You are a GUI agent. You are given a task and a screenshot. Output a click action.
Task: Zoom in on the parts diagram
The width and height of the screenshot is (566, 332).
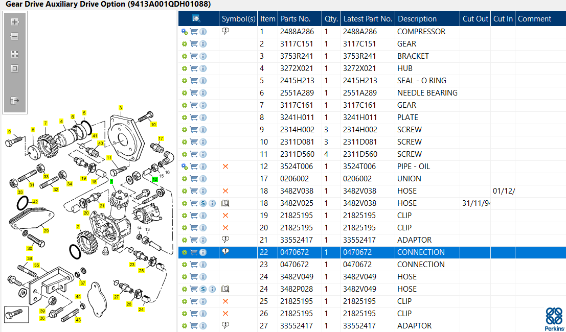pyautogui.click(x=15, y=22)
